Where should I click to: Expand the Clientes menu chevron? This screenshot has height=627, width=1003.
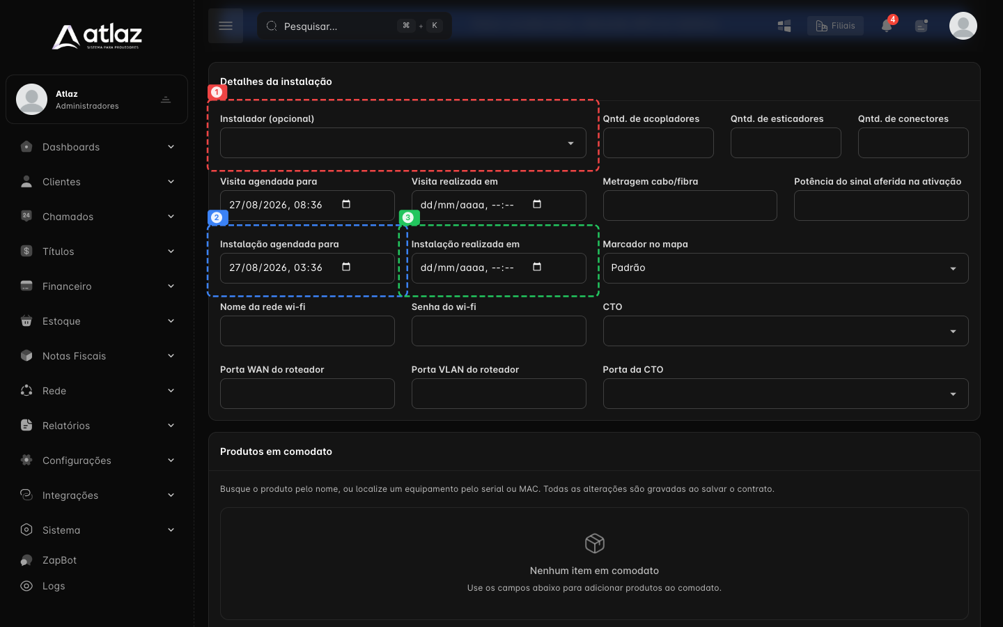(x=171, y=182)
